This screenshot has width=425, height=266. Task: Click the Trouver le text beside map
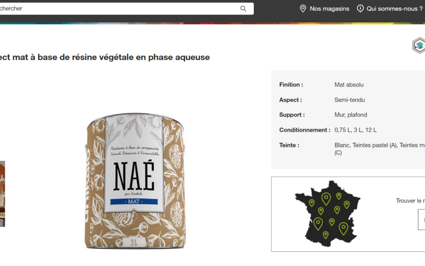coord(410,201)
